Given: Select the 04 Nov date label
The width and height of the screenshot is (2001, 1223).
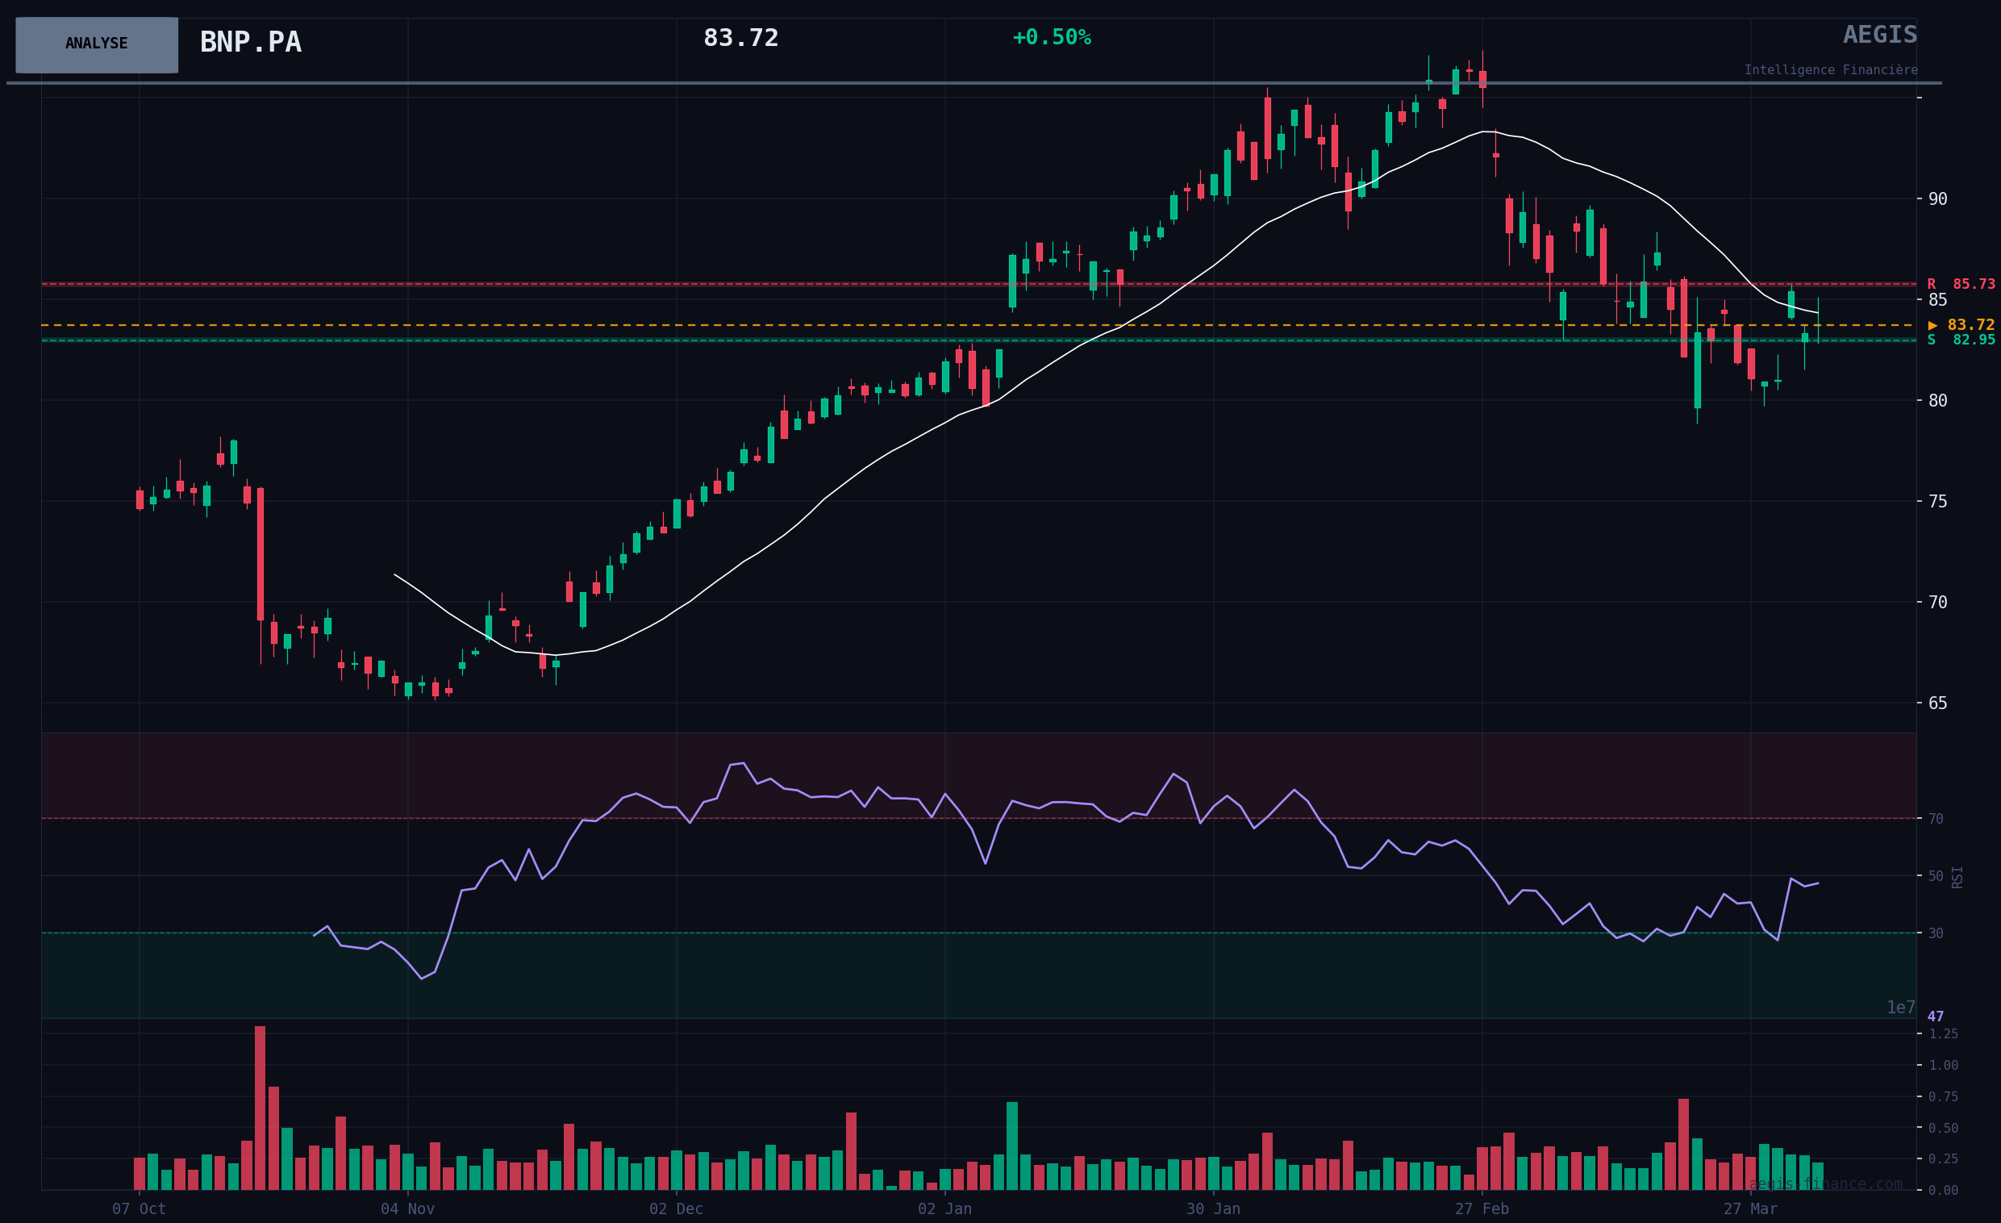Looking at the screenshot, I should point(407,1209).
